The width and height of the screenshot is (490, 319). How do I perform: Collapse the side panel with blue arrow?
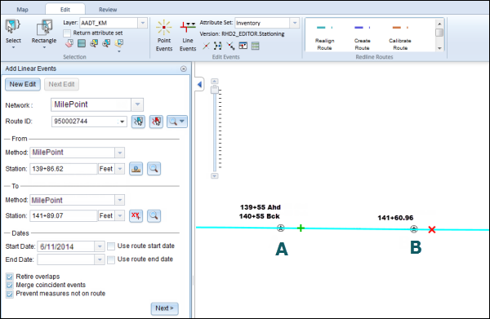pyautogui.click(x=199, y=84)
